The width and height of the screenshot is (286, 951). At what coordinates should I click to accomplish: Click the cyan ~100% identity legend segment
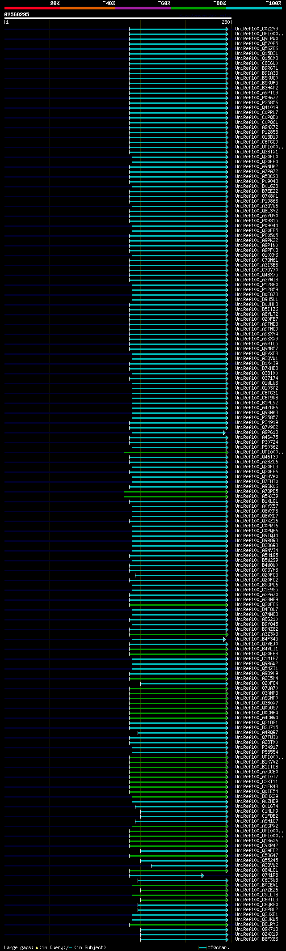tap(254, 8)
